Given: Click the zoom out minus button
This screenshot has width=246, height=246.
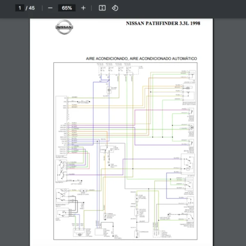Looking at the screenshot, I should (50, 8).
